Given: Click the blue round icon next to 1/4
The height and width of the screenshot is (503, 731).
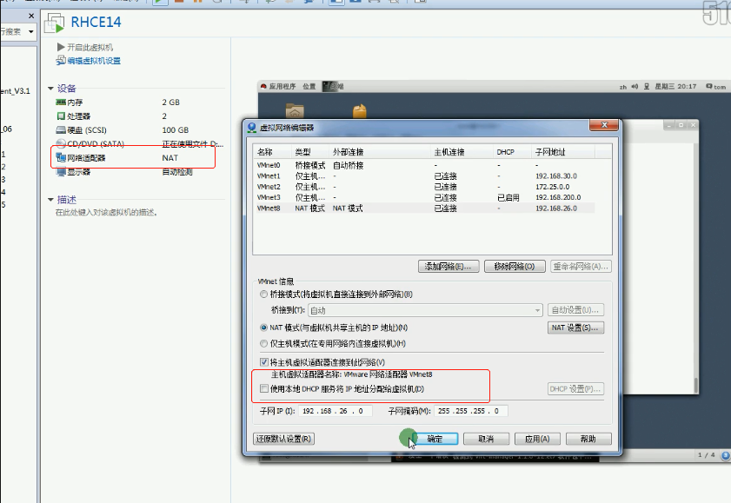Looking at the screenshot, I should [x=726, y=455].
